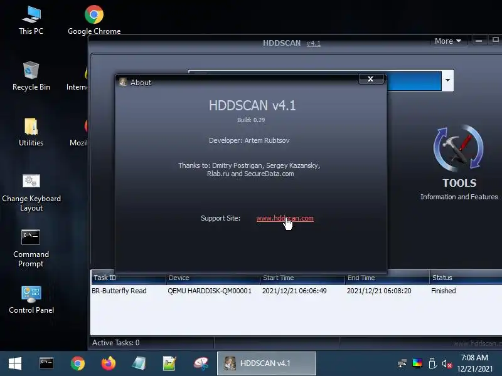Screen dimensions: 502x376
Task: Click Developer: Artem Rubtsov text
Action: [249, 140]
